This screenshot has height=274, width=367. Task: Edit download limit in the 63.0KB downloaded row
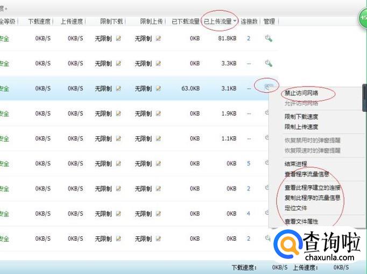(x=119, y=88)
